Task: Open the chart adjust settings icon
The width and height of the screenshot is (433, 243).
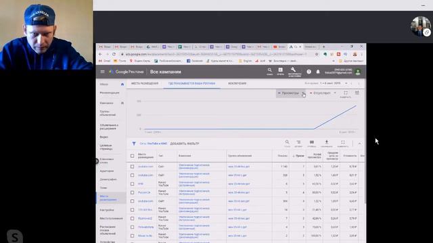Action: coord(357,93)
